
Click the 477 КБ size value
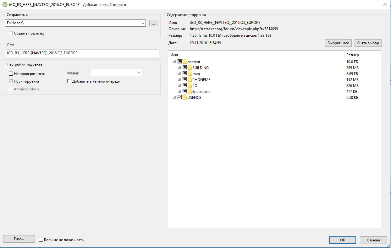[352, 92]
